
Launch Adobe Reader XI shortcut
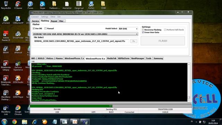point(6,36)
